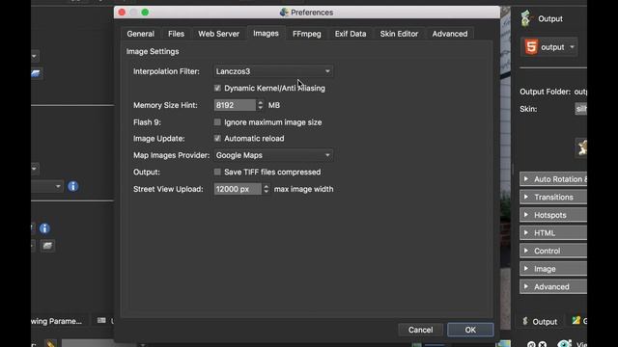
Task: Go to the Skin Editor tab
Action: (x=399, y=34)
